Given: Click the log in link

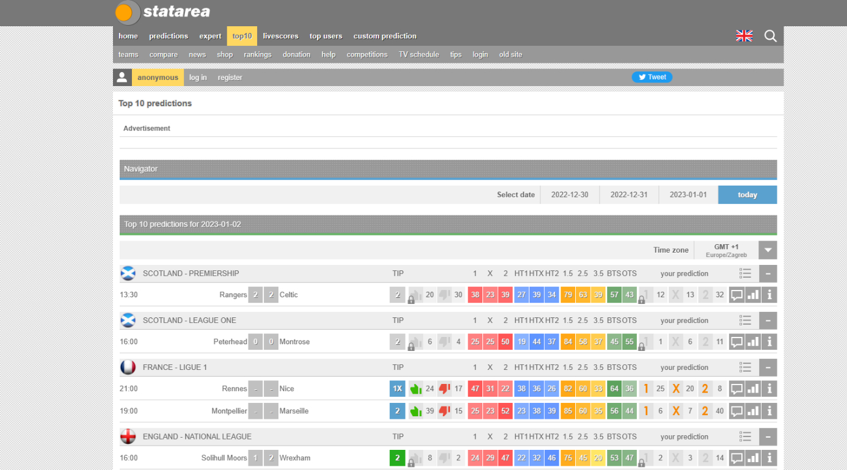Looking at the screenshot, I should coord(198,78).
